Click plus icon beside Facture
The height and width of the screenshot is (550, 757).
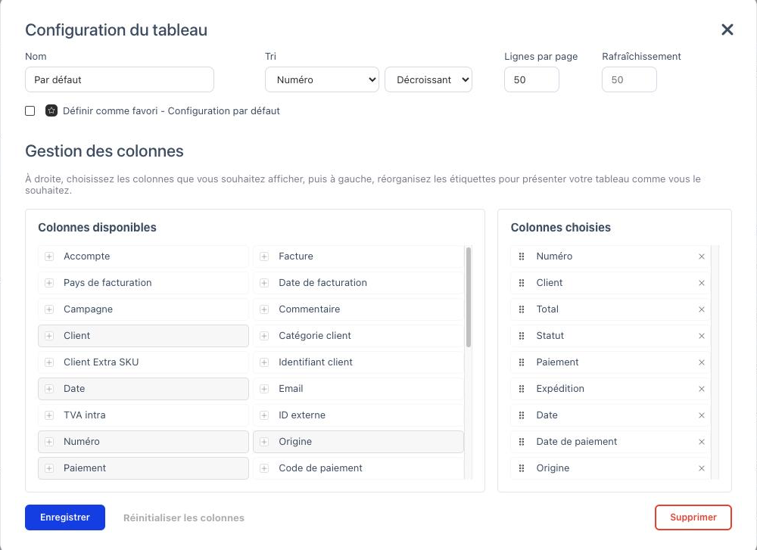(264, 256)
